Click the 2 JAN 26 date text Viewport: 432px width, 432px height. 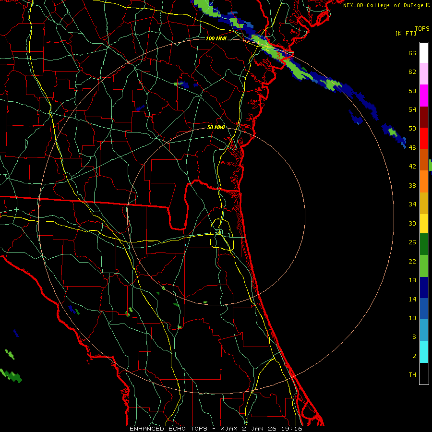(x=260, y=429)
